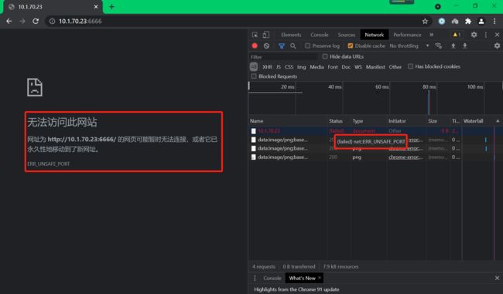Open DevTools settings gear
Screen dimensions: 503x294
point(474,35)
